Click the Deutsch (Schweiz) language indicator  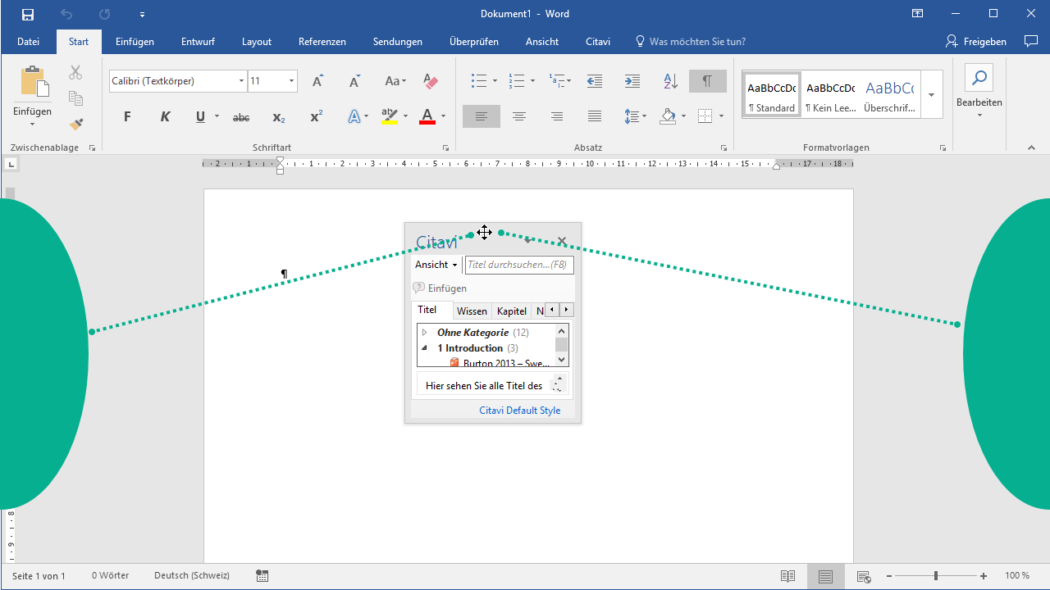pos(192,576)
